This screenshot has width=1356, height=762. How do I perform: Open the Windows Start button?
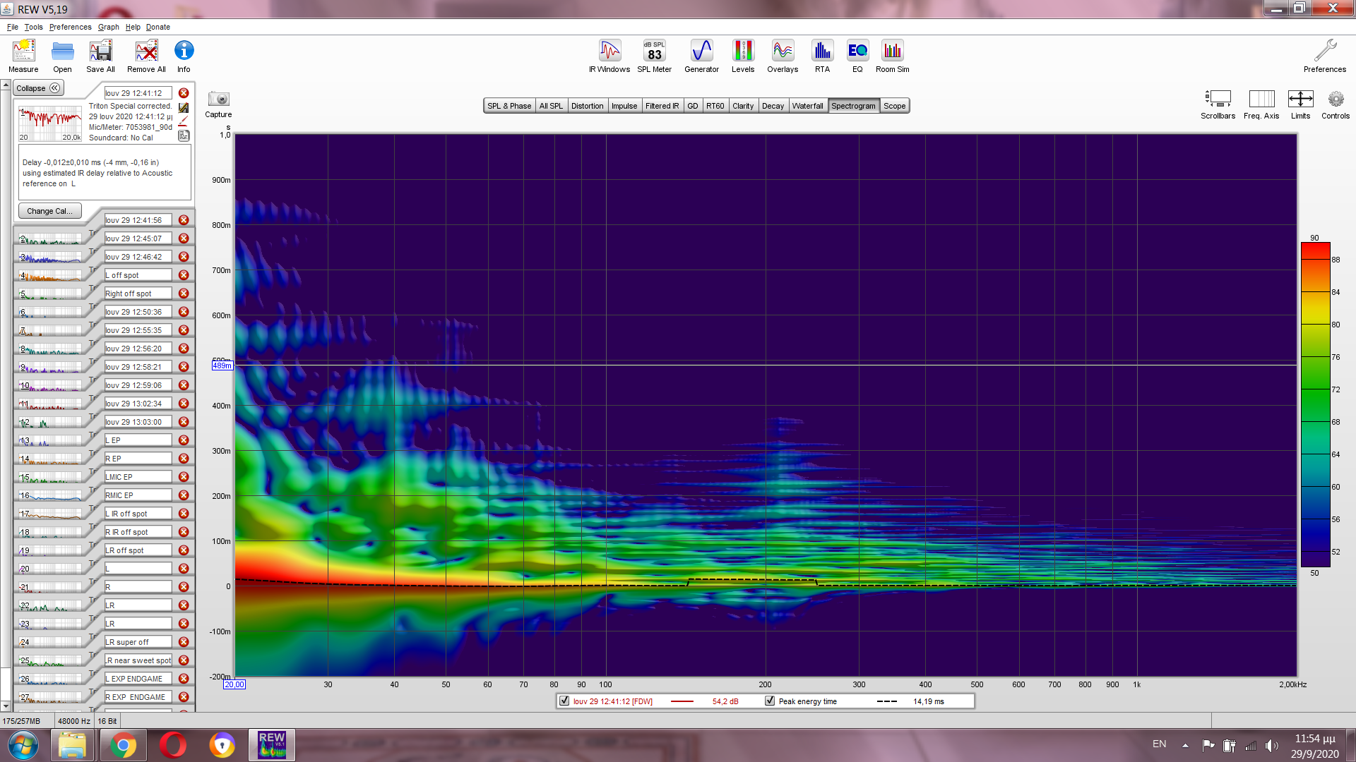(x=23, y=745)
